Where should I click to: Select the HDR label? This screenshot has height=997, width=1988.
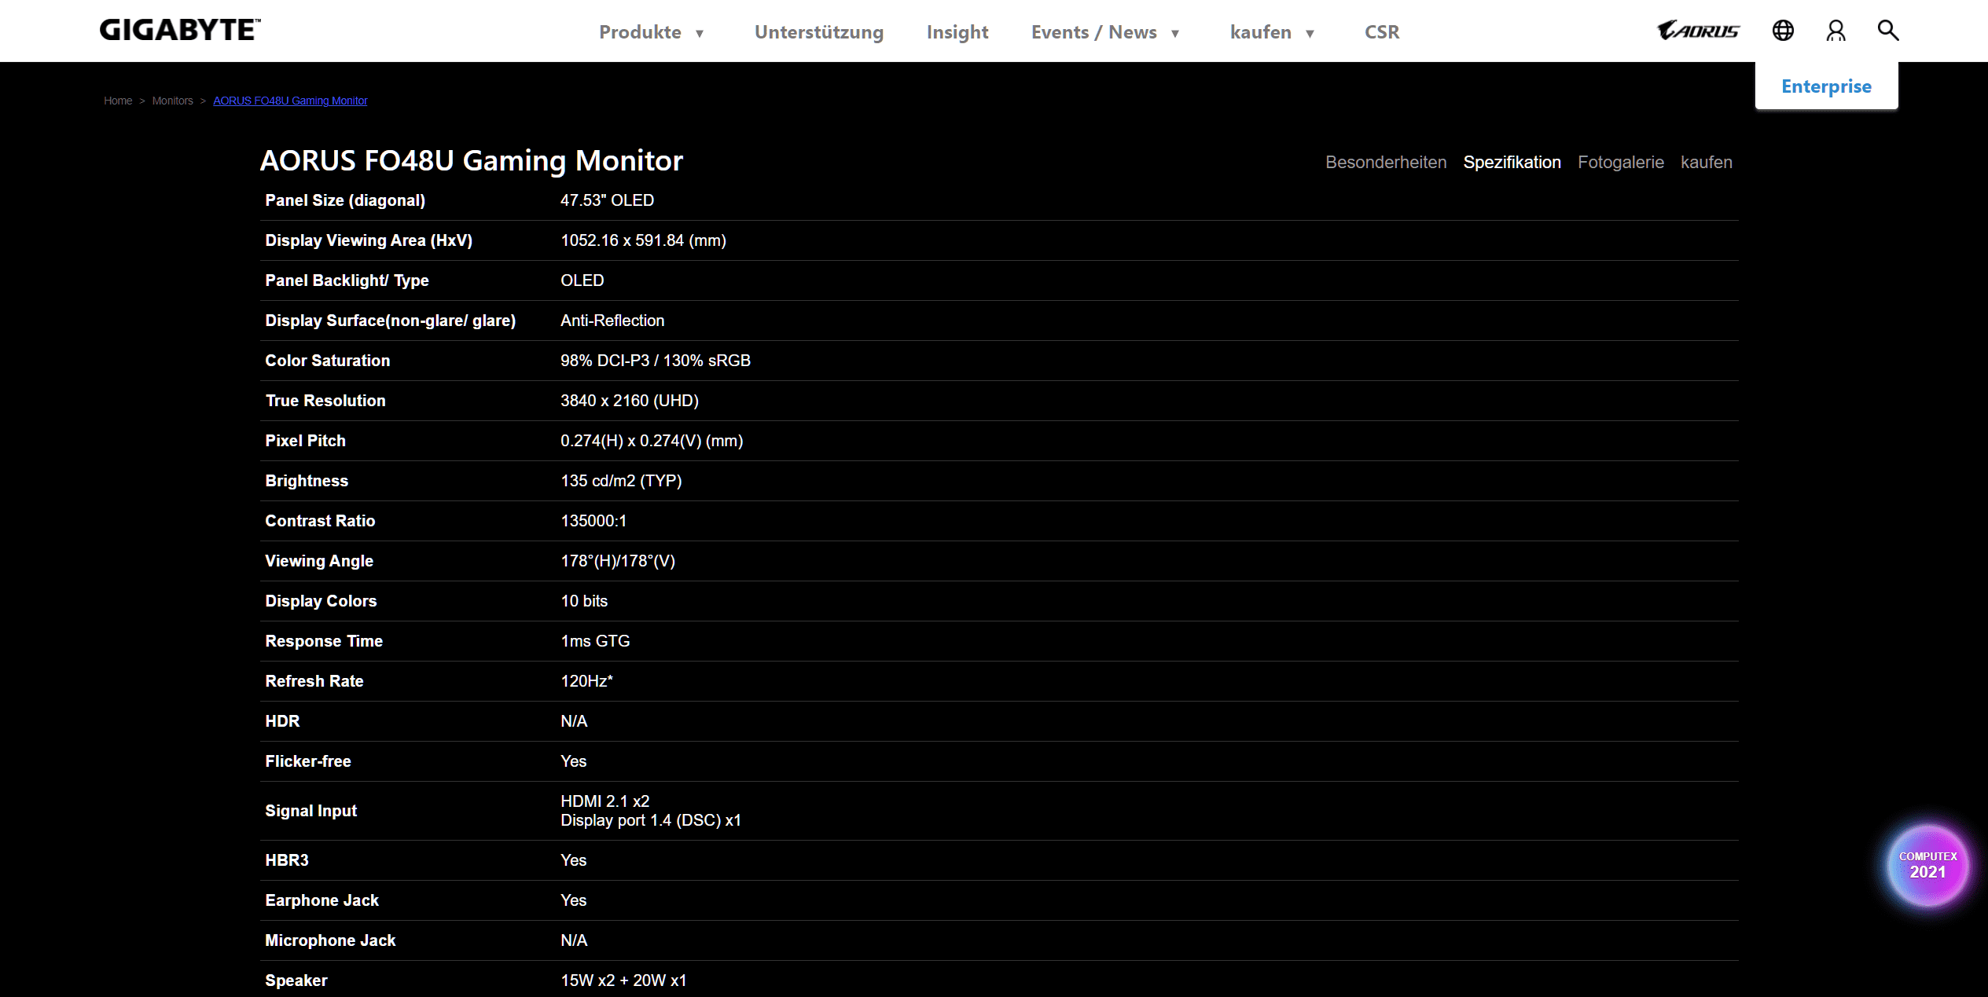(282, 721)
